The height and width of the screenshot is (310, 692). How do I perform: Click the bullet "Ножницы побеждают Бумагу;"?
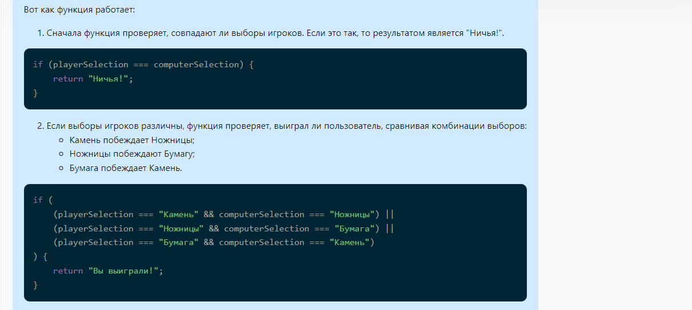tap(132, 154)
